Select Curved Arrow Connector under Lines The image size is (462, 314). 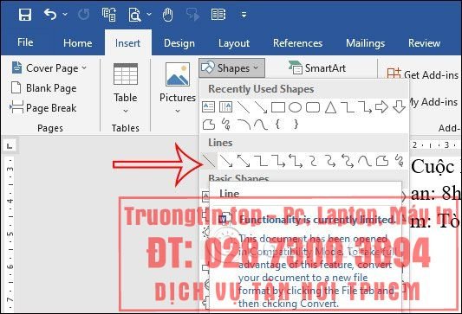(x=330, y=161)
